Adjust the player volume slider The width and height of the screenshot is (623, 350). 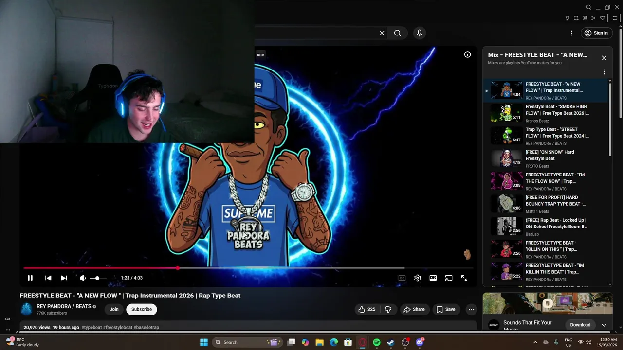(98, 278)
